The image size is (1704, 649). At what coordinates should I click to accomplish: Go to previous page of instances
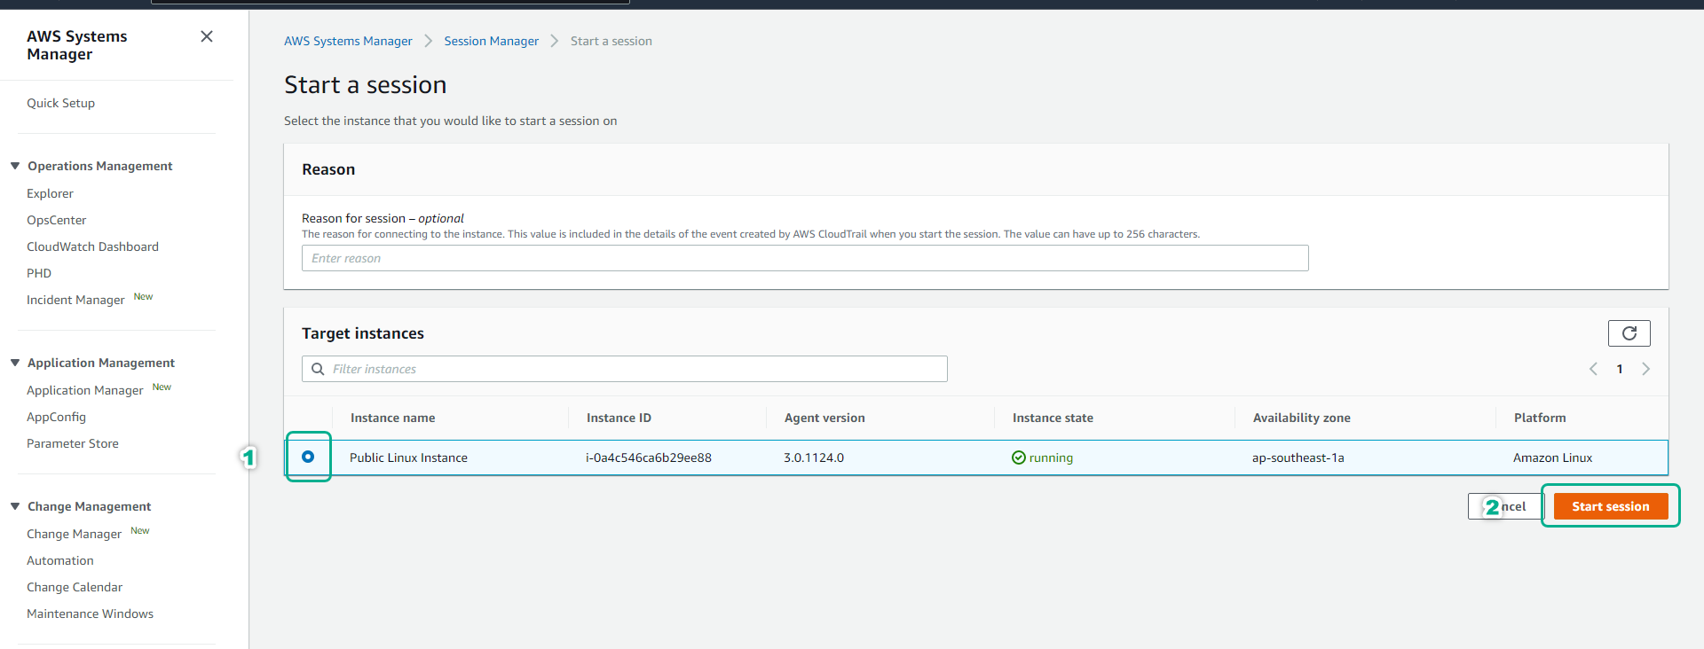[1593, 369]
